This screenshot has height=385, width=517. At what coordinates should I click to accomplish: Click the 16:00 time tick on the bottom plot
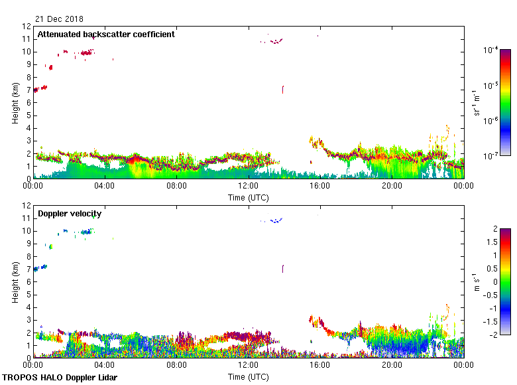coord(320,366)
